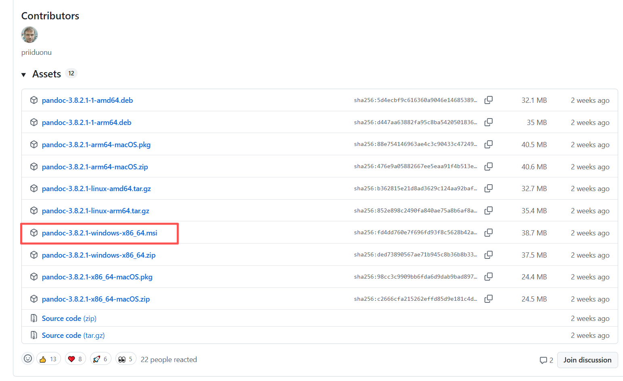Open contributor priiduonu's avatar
Viewport: 623px width, 381px height.
tap(29, 35)
